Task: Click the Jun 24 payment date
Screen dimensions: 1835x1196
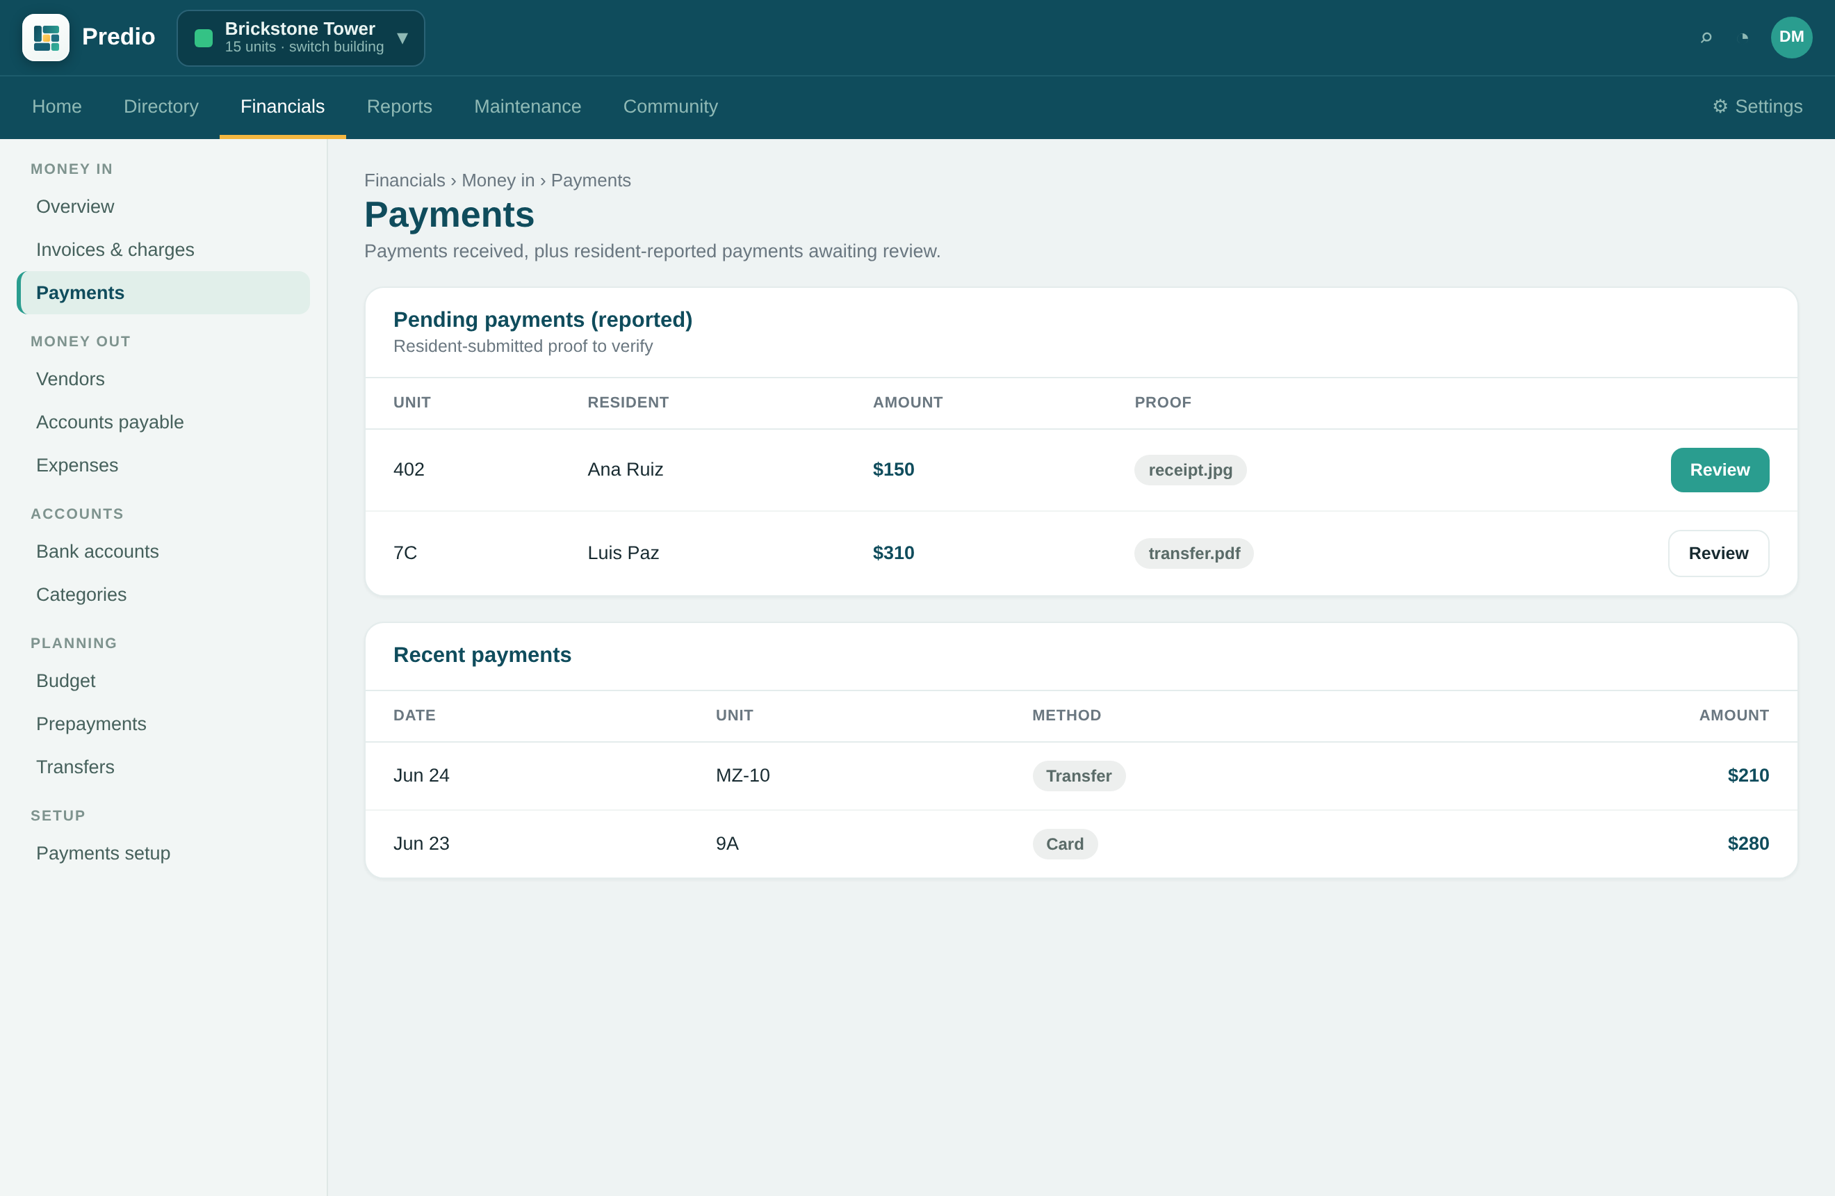Action: click(x=421, y=776)
